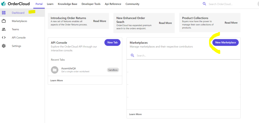This screenshot has width=259, height=123.
Task: Go to Knowledge Base tab
Action: coord(68,4)
